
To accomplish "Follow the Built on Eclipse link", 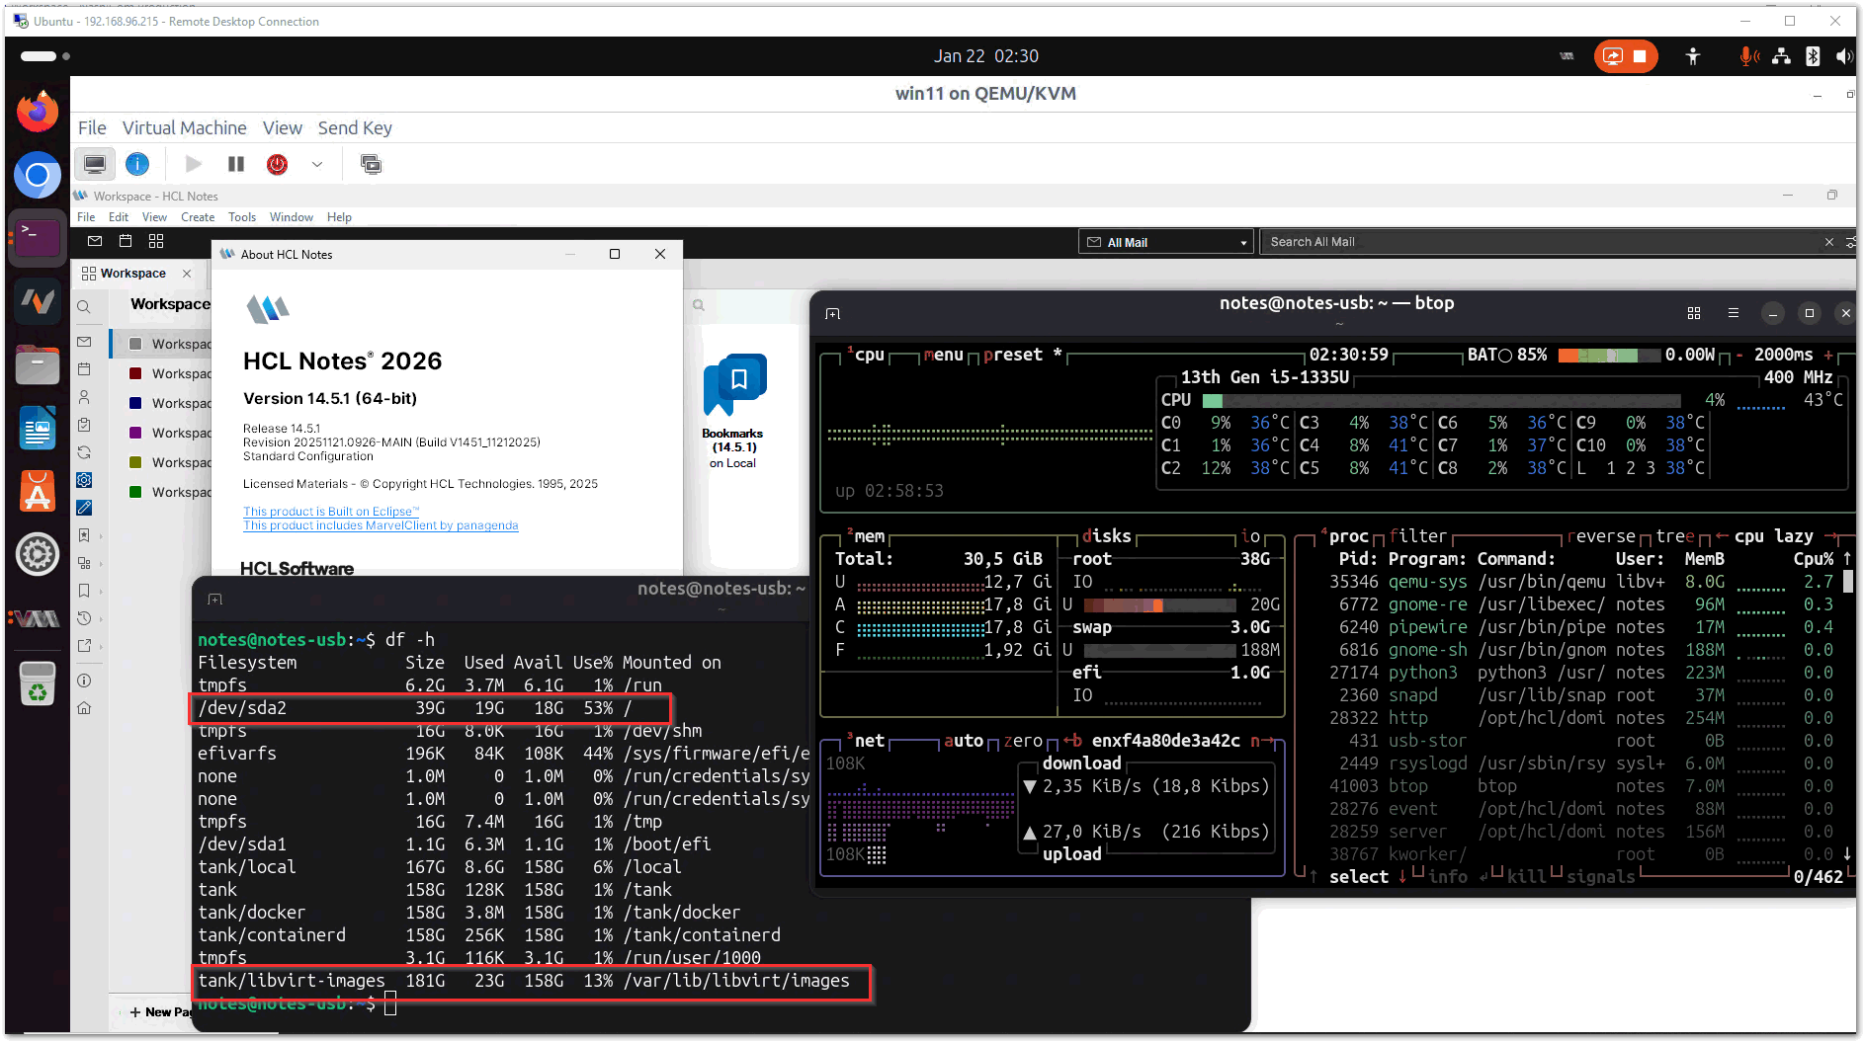I will (x=330, y=511).
